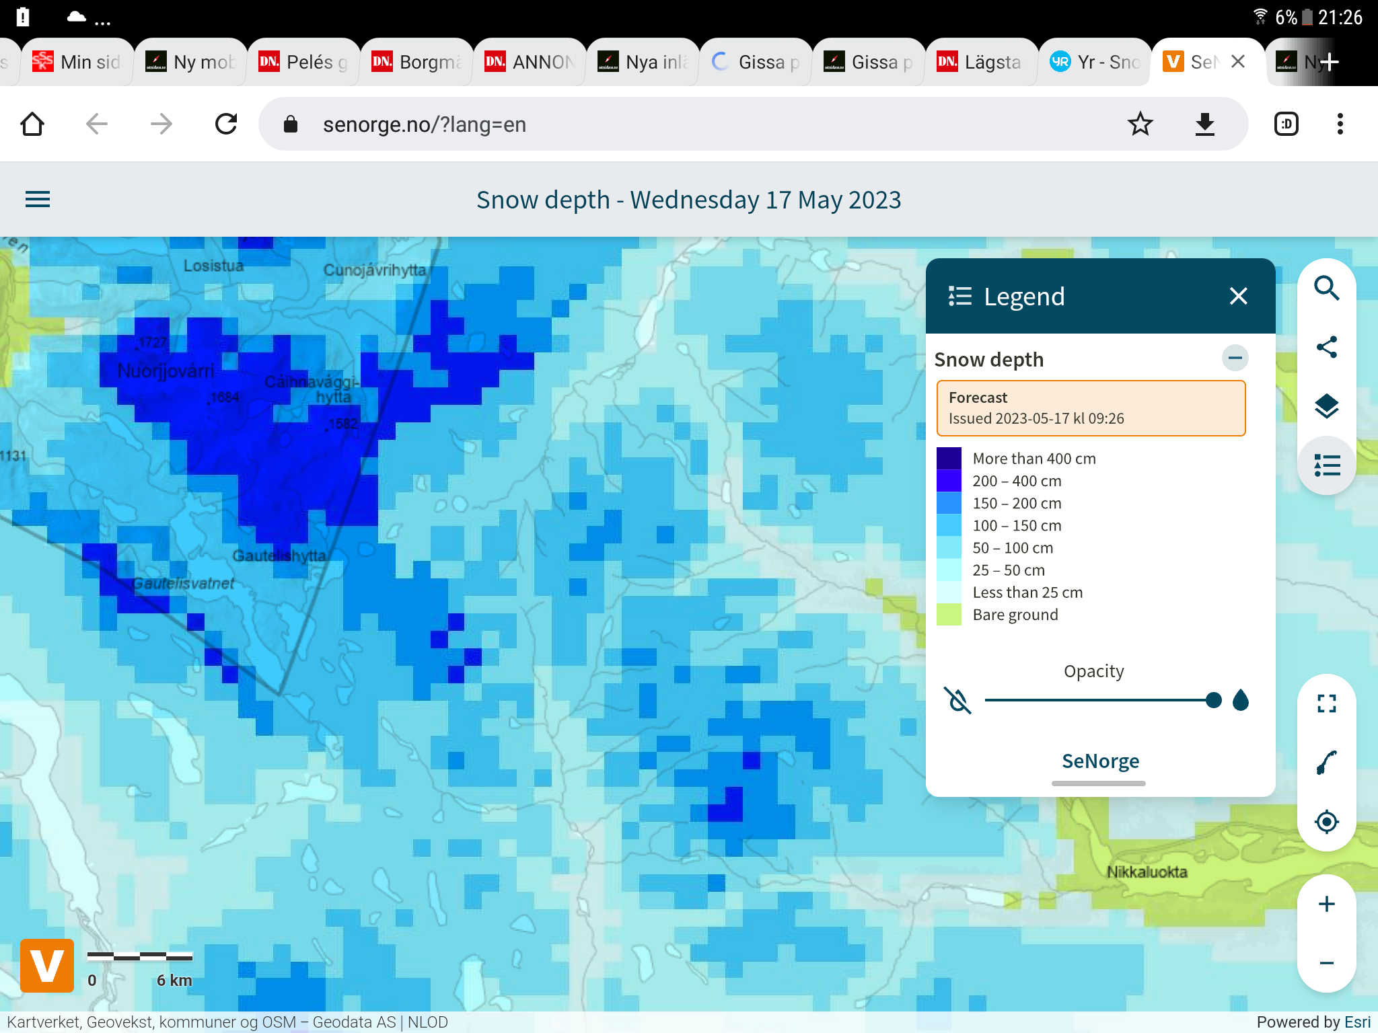Switch to the 'Min sid' tab

point(77,62)
